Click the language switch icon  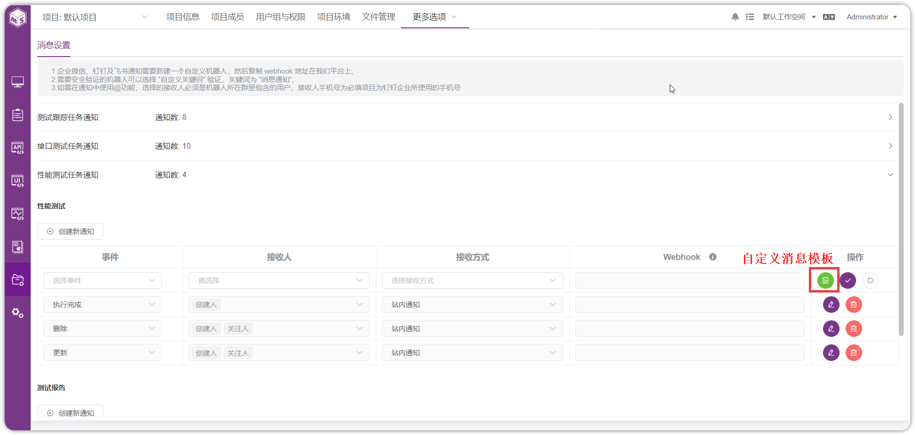[x=829, y=17]
